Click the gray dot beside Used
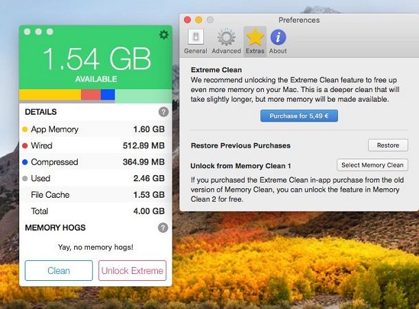The image size is (419, 309). pyautogui.click(x=25, y=179)
